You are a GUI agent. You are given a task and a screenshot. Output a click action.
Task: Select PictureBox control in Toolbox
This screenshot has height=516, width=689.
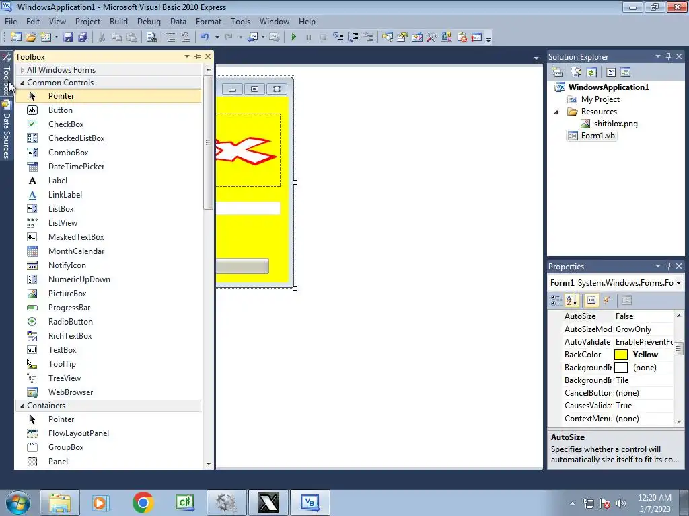[108, 294]
